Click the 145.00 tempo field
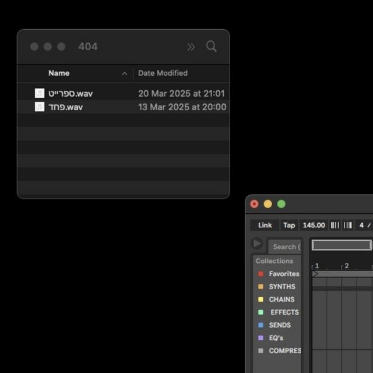 click(x=314, y=225)
